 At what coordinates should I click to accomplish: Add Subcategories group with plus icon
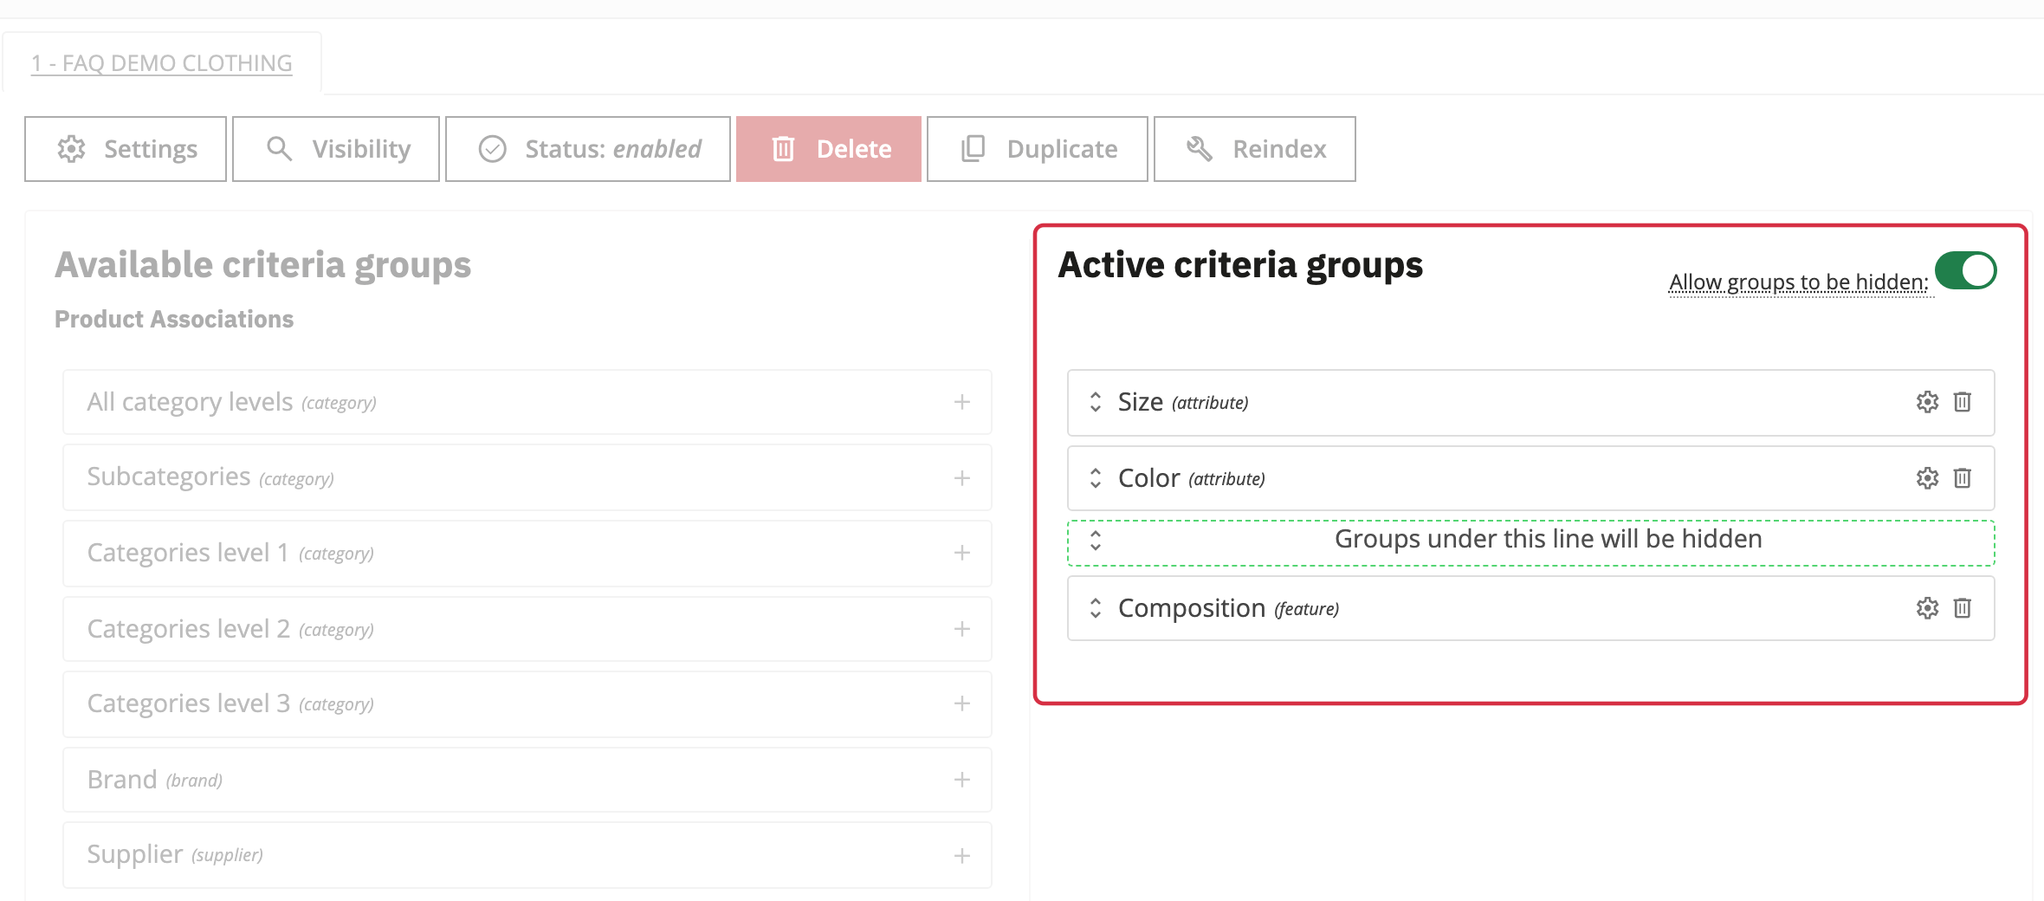(x=962, y=478)
